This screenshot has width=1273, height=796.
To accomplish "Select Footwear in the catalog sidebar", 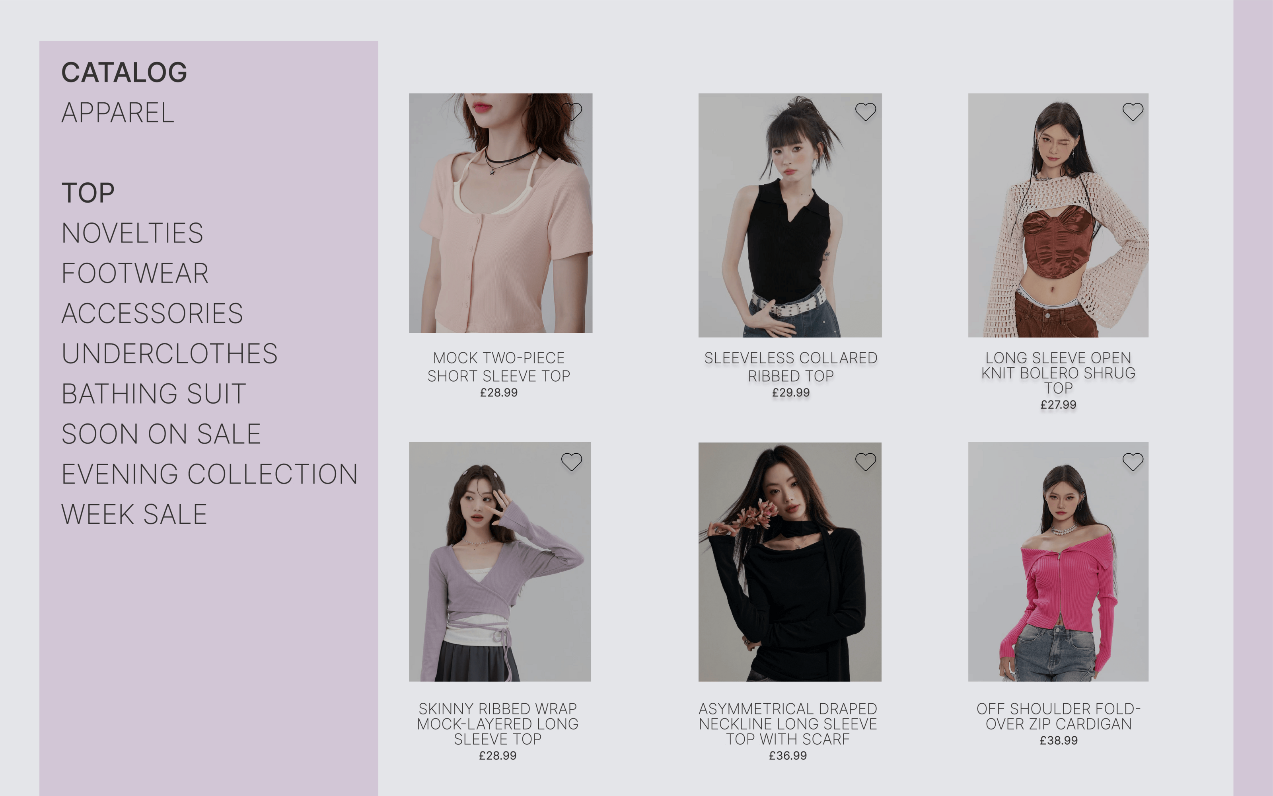I will point(135,273).
